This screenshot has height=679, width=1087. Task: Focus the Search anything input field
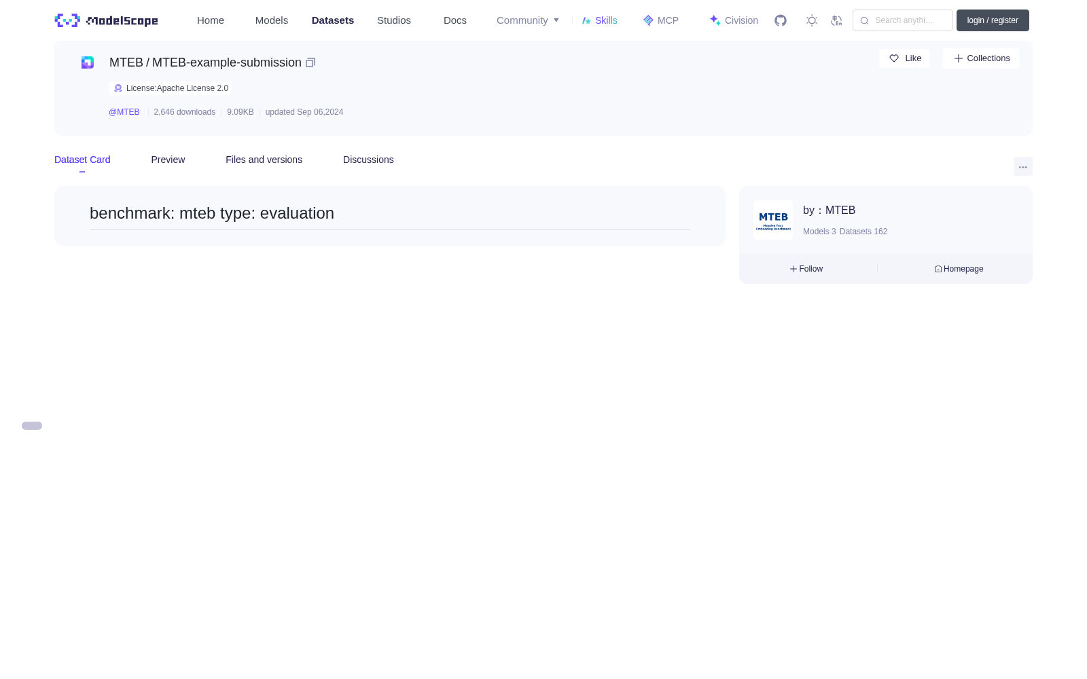pos(903,20)
